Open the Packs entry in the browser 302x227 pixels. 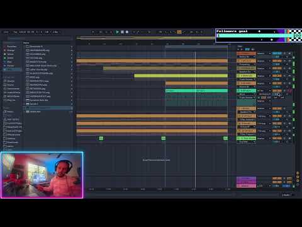[x=10, y=112]
